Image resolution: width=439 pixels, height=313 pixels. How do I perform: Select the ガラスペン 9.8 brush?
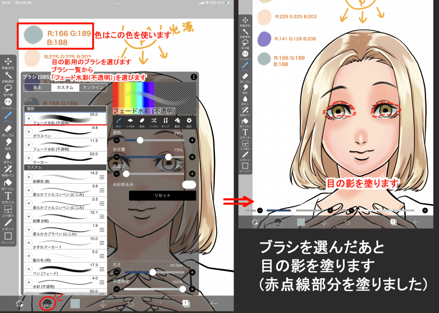point(65,132)
